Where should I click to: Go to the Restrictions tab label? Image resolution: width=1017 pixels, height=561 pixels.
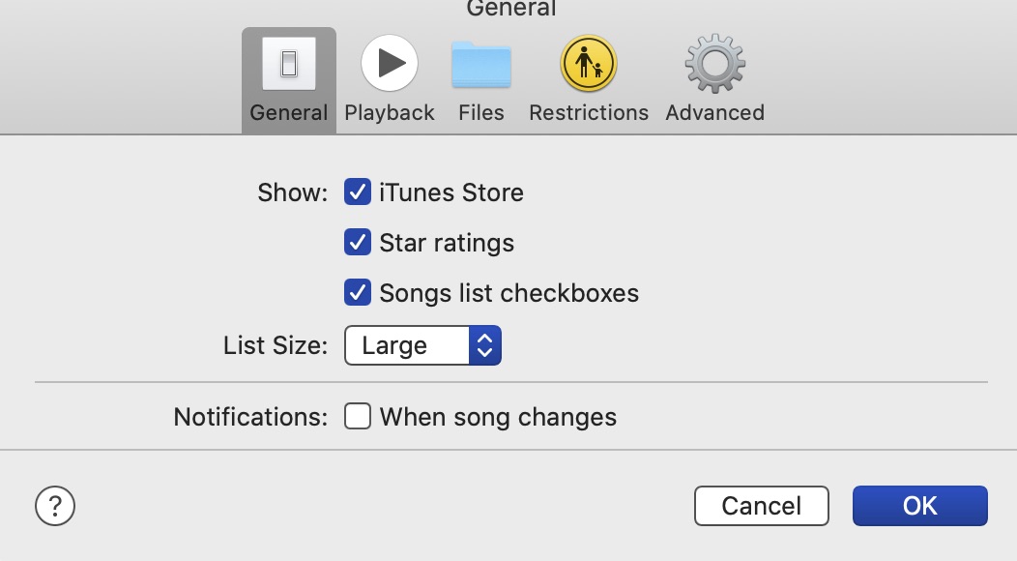tap(588, 112)
